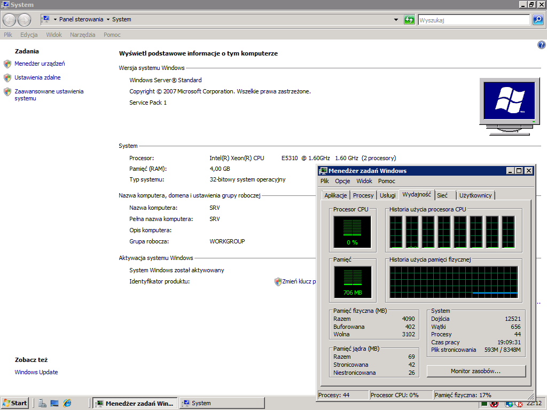Open the Plik menu in the System window

click(8, 35)
